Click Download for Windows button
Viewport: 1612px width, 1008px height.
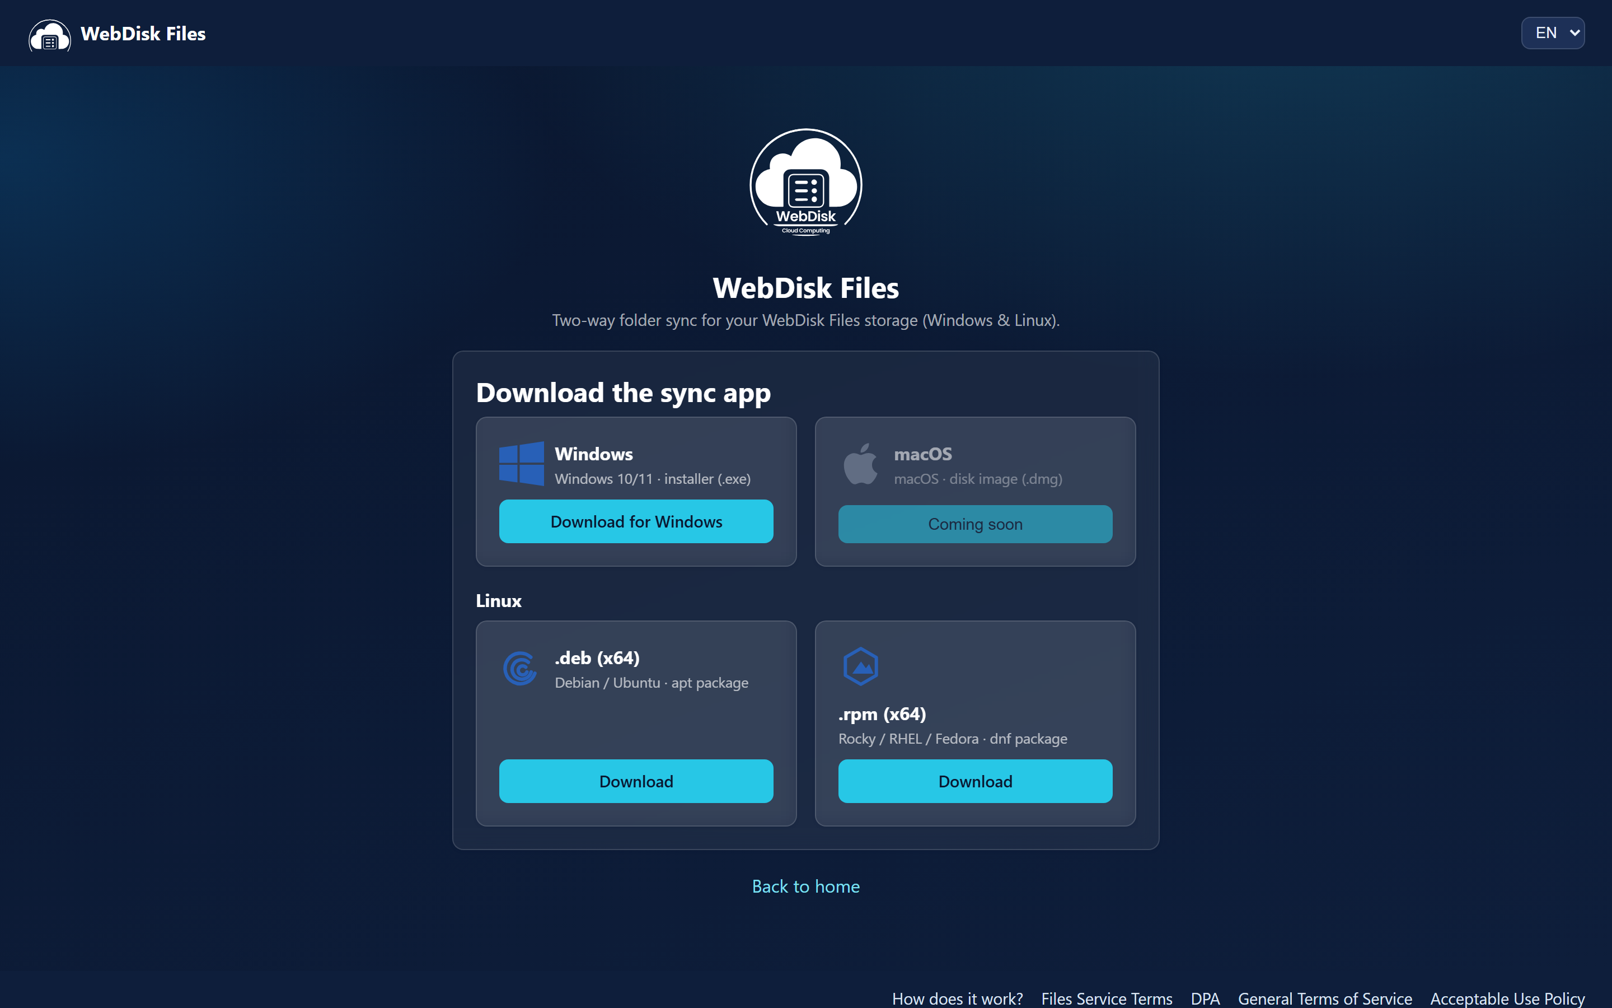[x=636, y=521]
